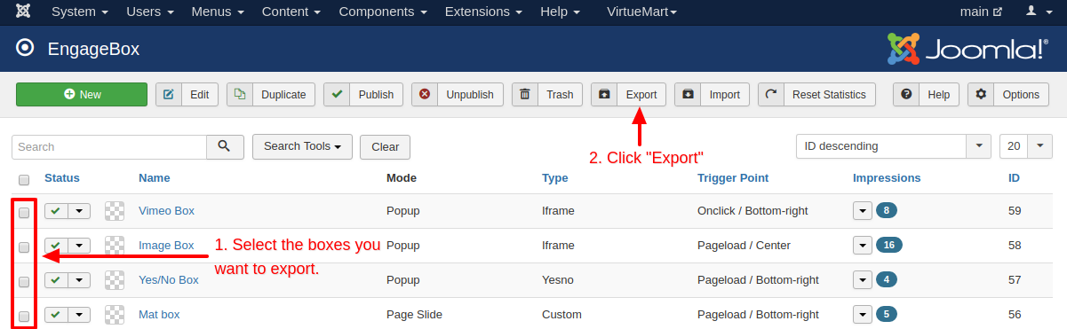
Task: Click in the Search input field
Action: coord(109,146)
